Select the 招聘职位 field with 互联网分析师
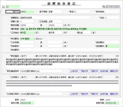This screenshot has height=107, width=123. [55, 18]
